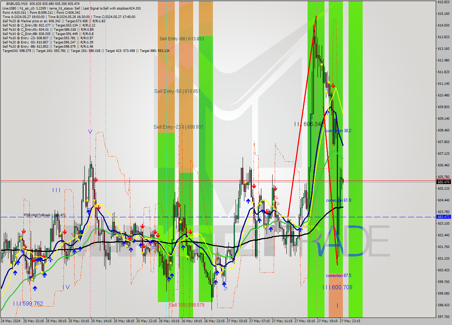The height and width of the screenshot is (325, 452).
Task: Select the 'Sell Entry -88 | 613.853' chart label
Action: (182, 39)
